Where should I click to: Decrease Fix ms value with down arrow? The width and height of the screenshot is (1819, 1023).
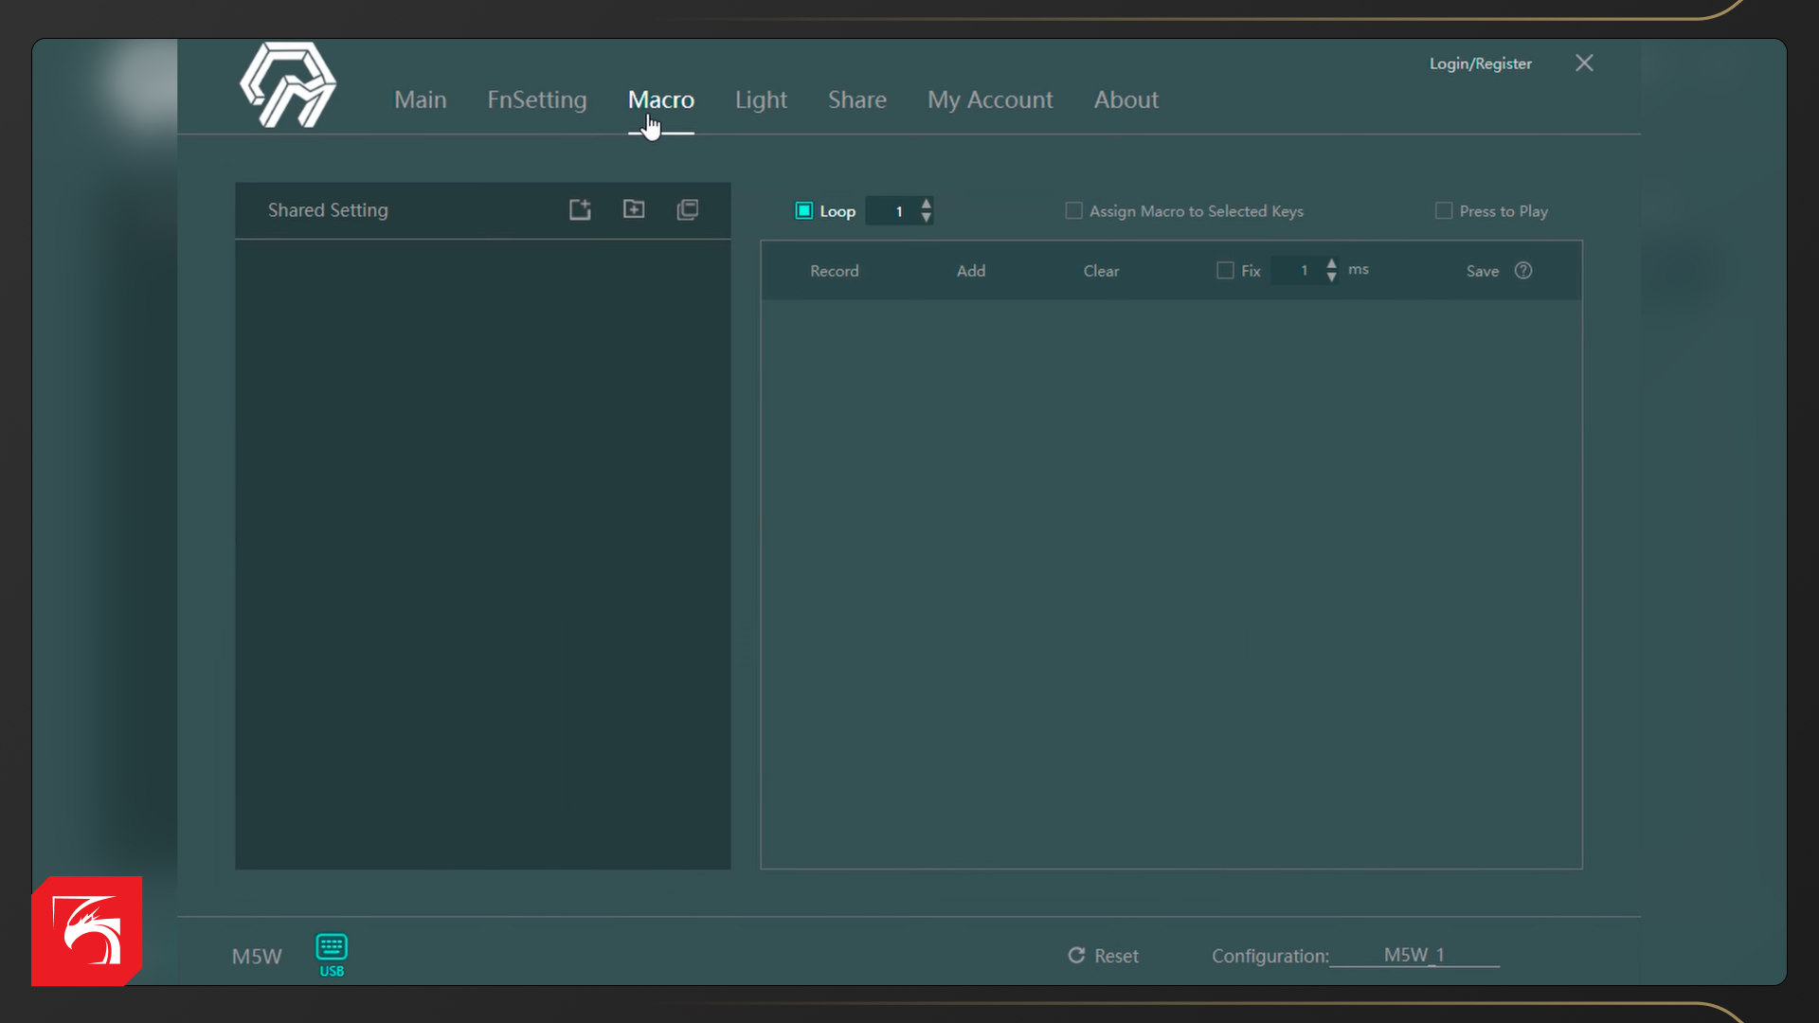[x=1331, y=278]
